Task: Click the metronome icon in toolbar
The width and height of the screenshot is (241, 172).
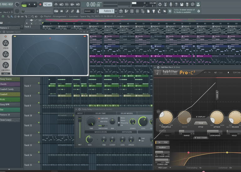Action: (x=56, y=4)
